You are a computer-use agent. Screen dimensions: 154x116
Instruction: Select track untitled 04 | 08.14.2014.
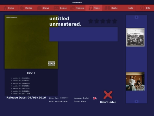pos(22,86)
